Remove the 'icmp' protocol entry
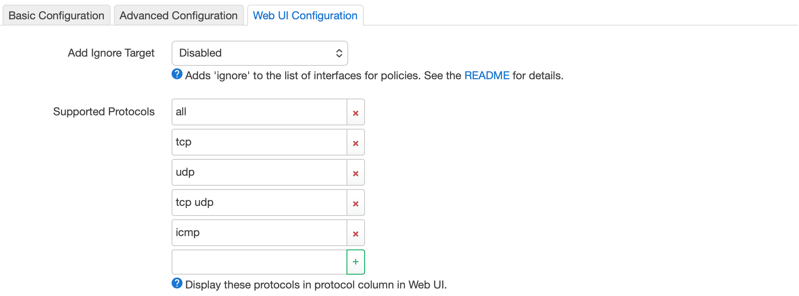This screenshot has width=799, height=296. (x=355, y=233)
